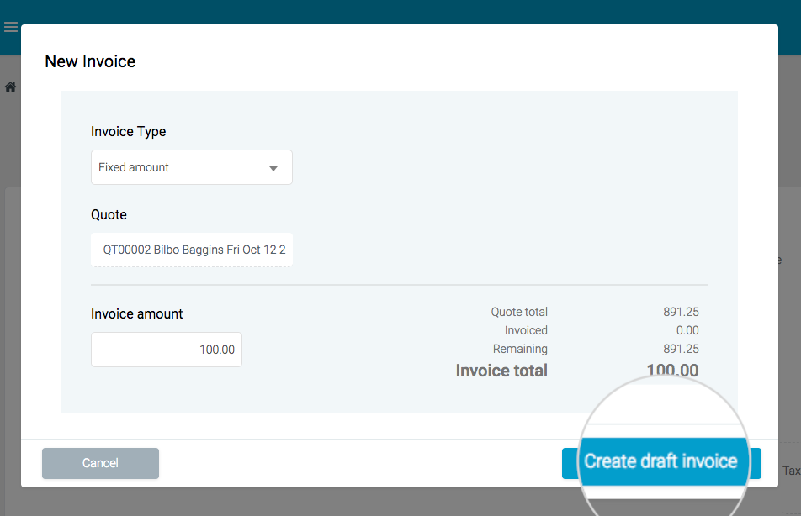Click the Quote total label

click(x=519, y=312)
